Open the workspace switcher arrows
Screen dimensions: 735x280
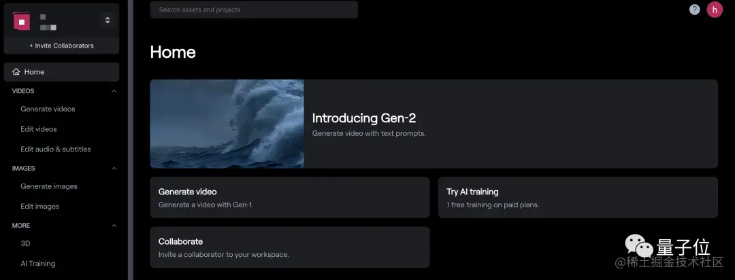tap(108, 20)
